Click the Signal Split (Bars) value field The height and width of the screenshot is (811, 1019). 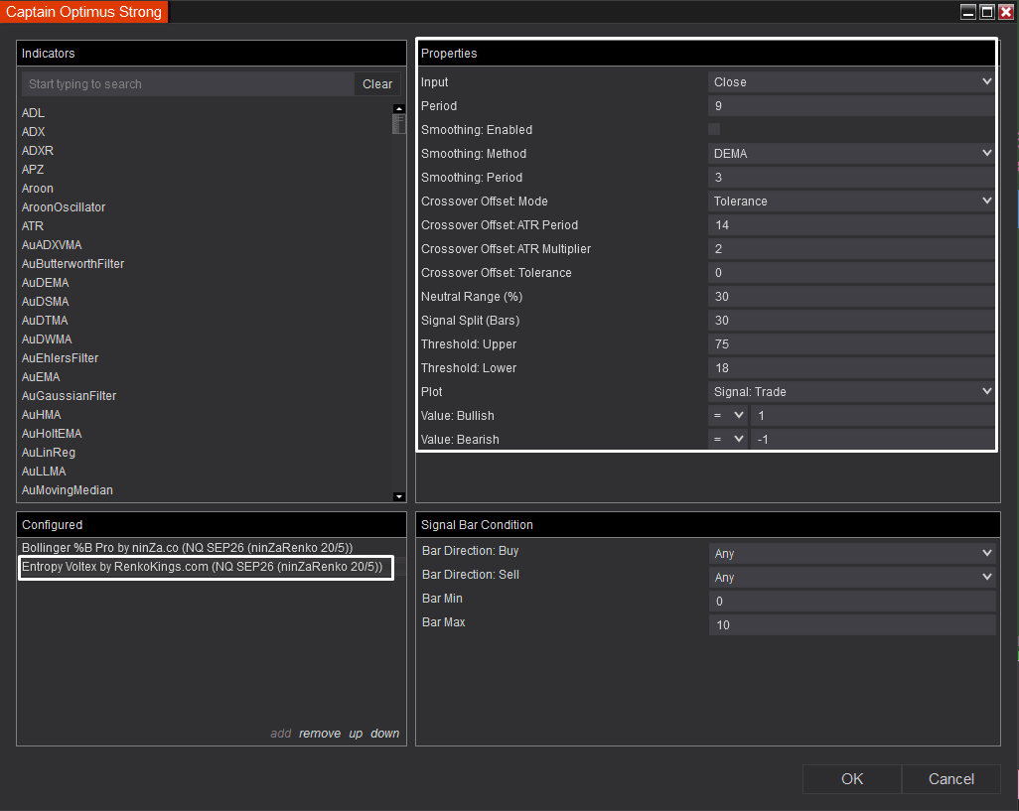point(851,320)
